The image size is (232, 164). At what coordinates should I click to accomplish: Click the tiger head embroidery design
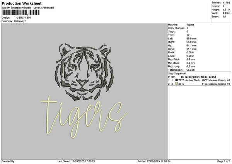84,72
